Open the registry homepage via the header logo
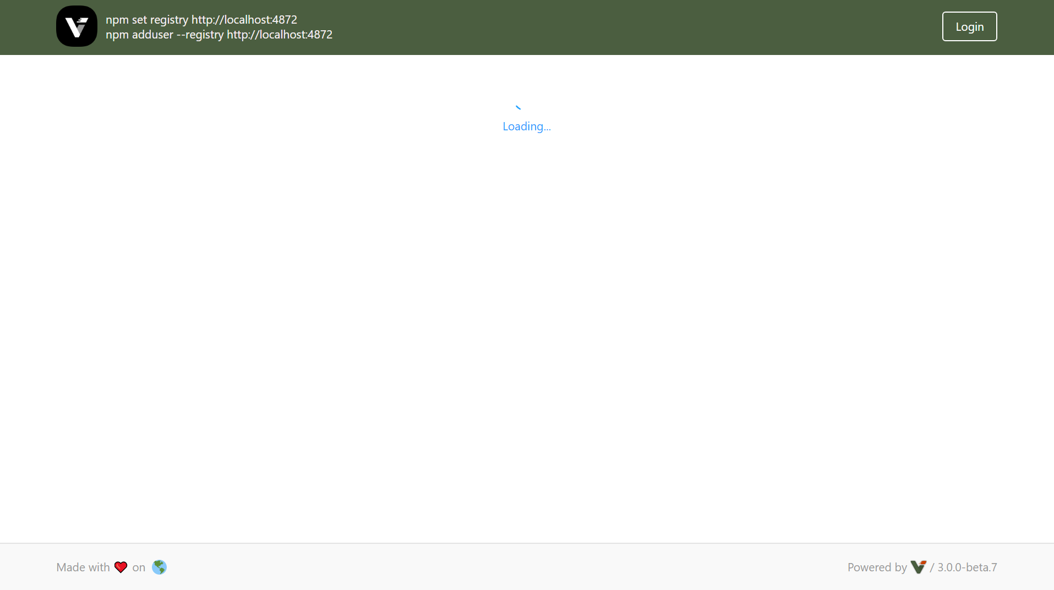 pos(77,26)
